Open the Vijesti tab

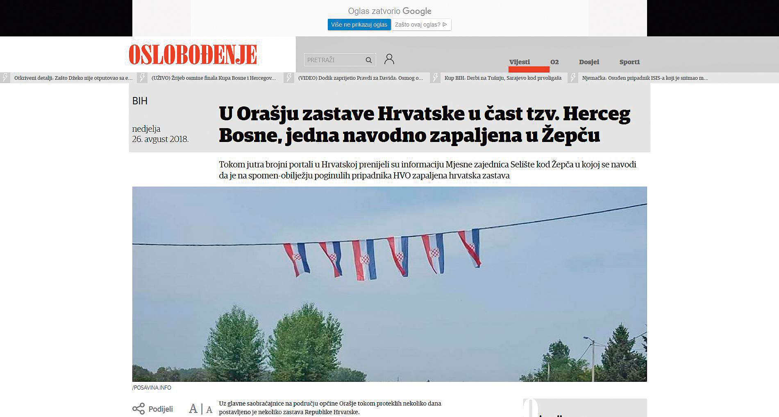[x=519, y=62]
